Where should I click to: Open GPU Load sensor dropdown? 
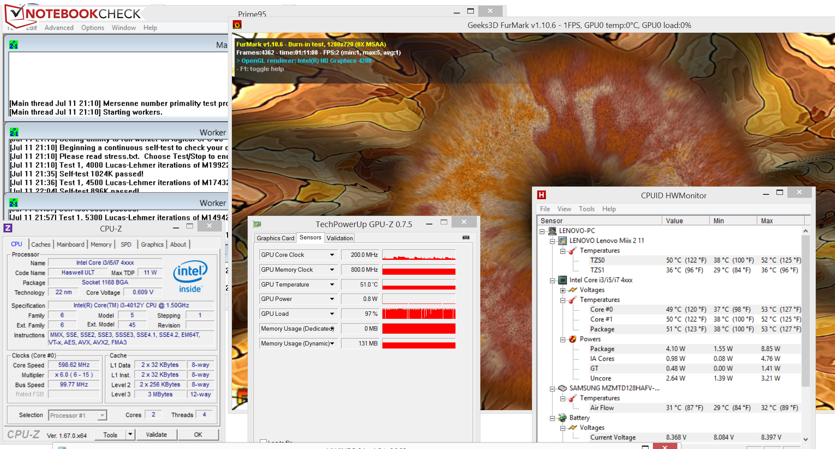pyautogui.click(x=332, y=314)
